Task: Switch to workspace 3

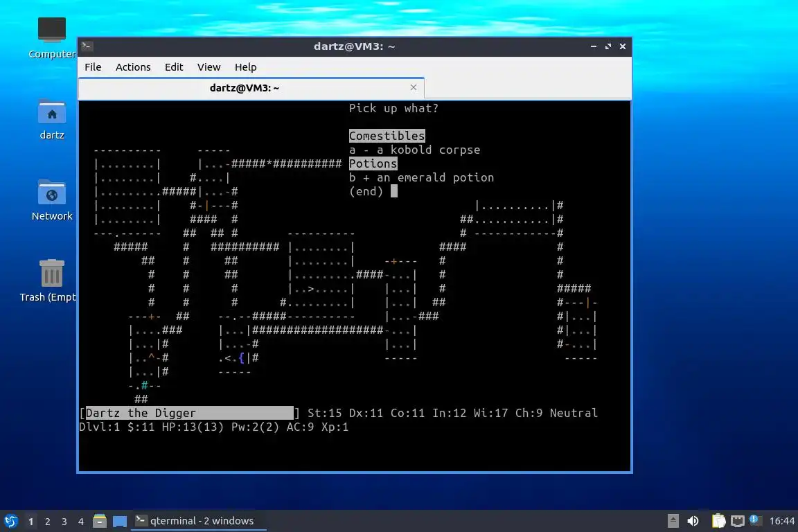Action: point(64,522)
